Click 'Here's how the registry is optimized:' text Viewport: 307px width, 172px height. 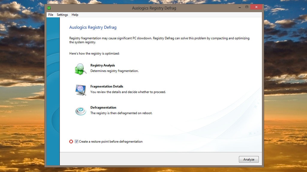pyautogui.click(x=94, y=53)
